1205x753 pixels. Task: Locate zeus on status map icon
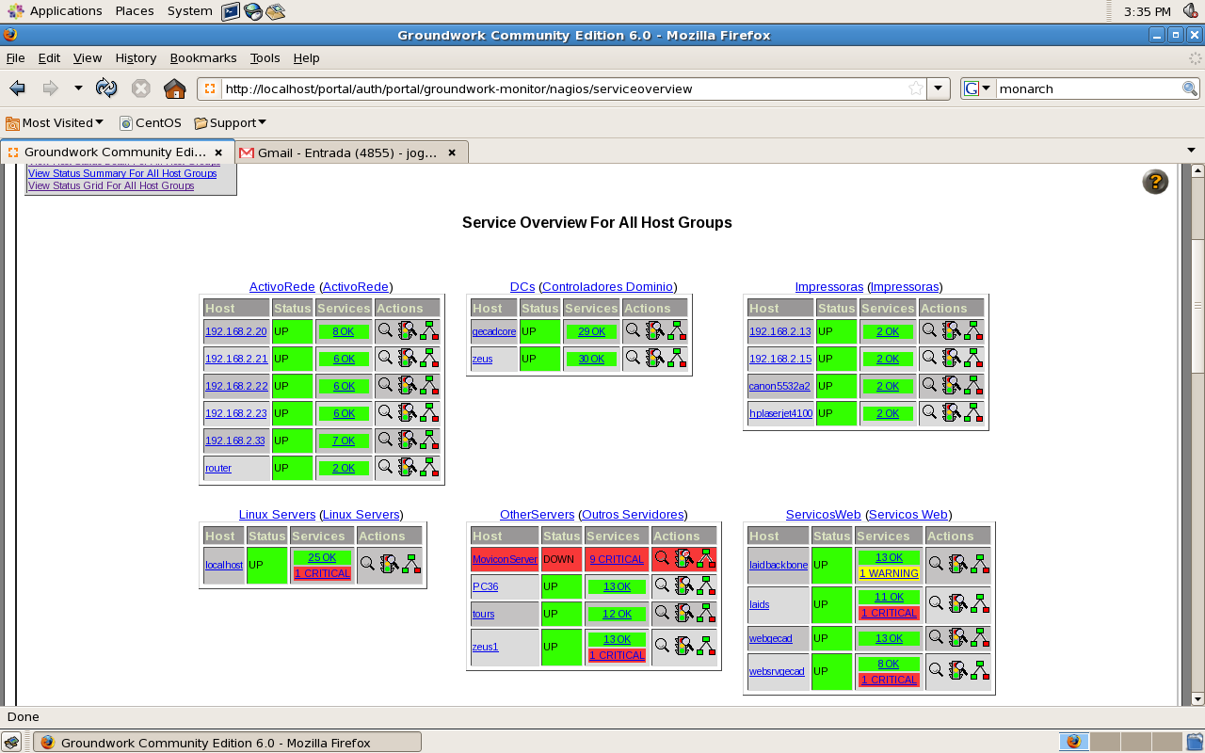pyautogui.click(x=677, y=358)
